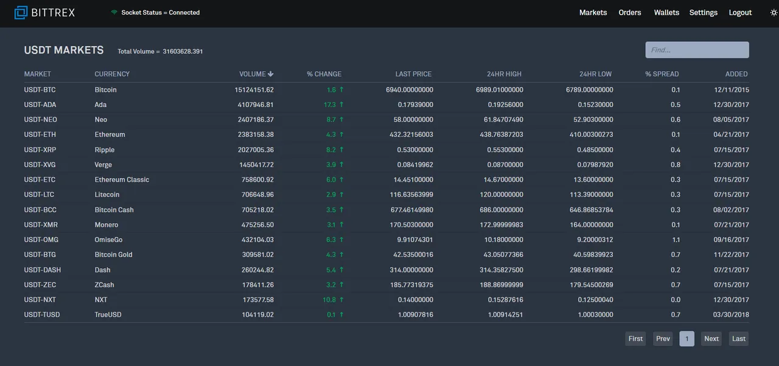This screenshot has width=779, height=366.
Task: Open the USDT-BCC market
Action: click(41, 210)
